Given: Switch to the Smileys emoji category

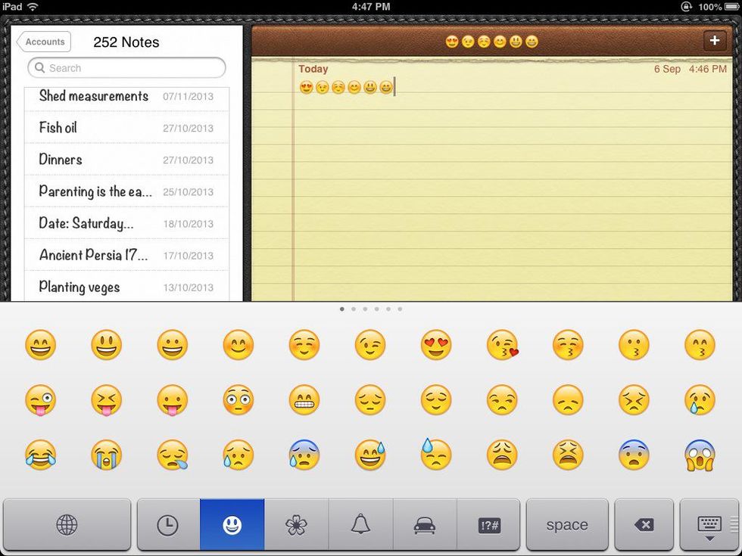Looking at the screenshot, I should pyautogui.click(x=232, y=524).
